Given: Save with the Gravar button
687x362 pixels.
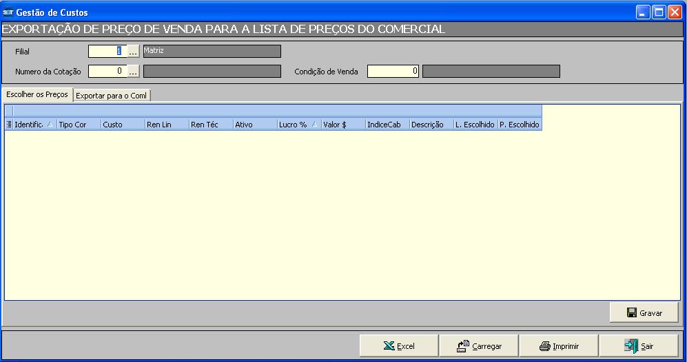Looking at the screenshot, I should tap(644, 312).
